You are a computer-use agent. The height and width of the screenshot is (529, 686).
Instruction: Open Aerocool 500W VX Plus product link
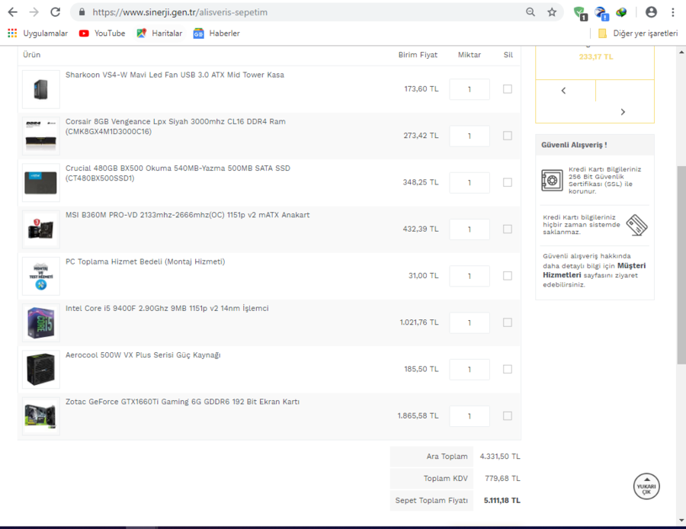tap(143, 355)
